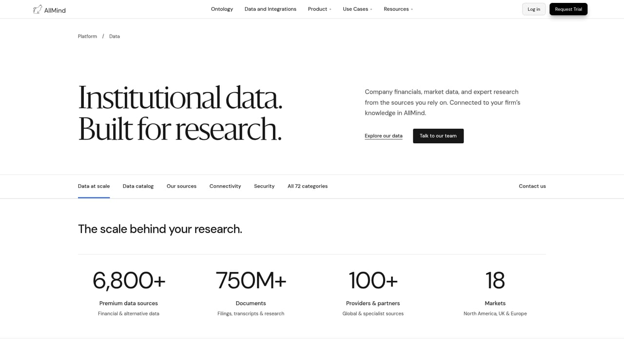Click the Markets stat label
Screen dimensions: 624x351
495,303
